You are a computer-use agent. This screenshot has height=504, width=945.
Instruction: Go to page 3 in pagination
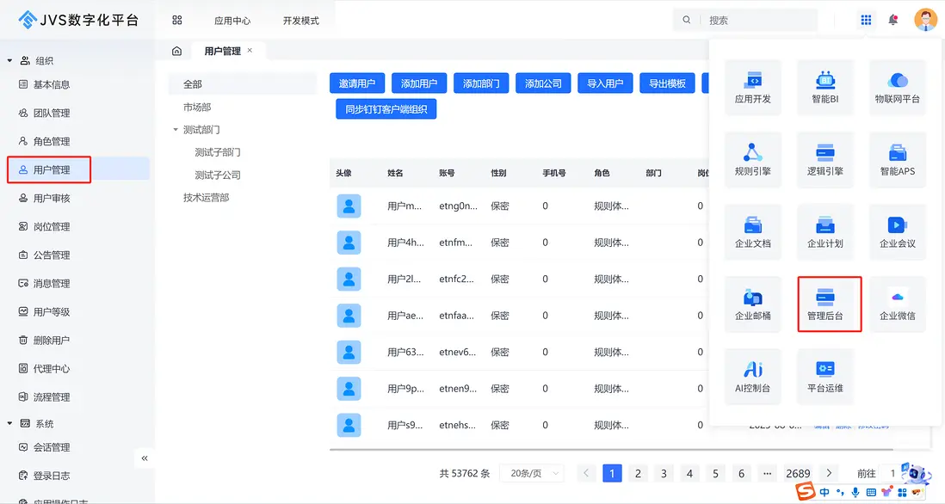pos(664,473)
